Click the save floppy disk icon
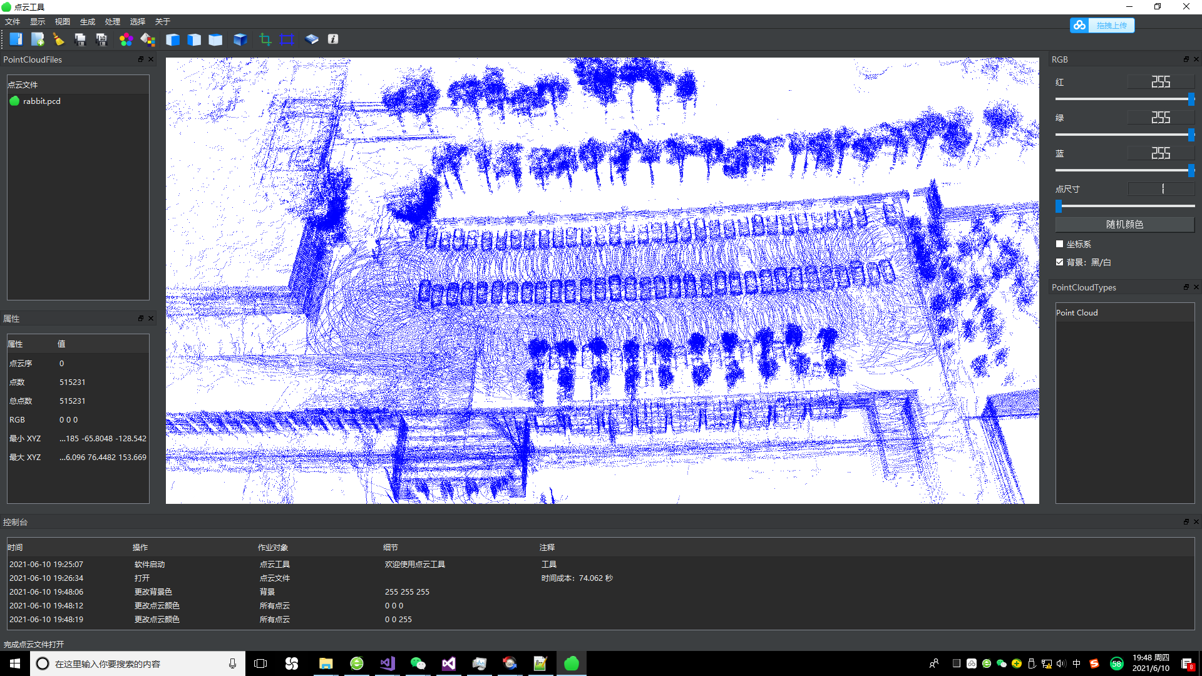Image resolution: width=1202 pixels, height=676 pixels. point(80,39)
